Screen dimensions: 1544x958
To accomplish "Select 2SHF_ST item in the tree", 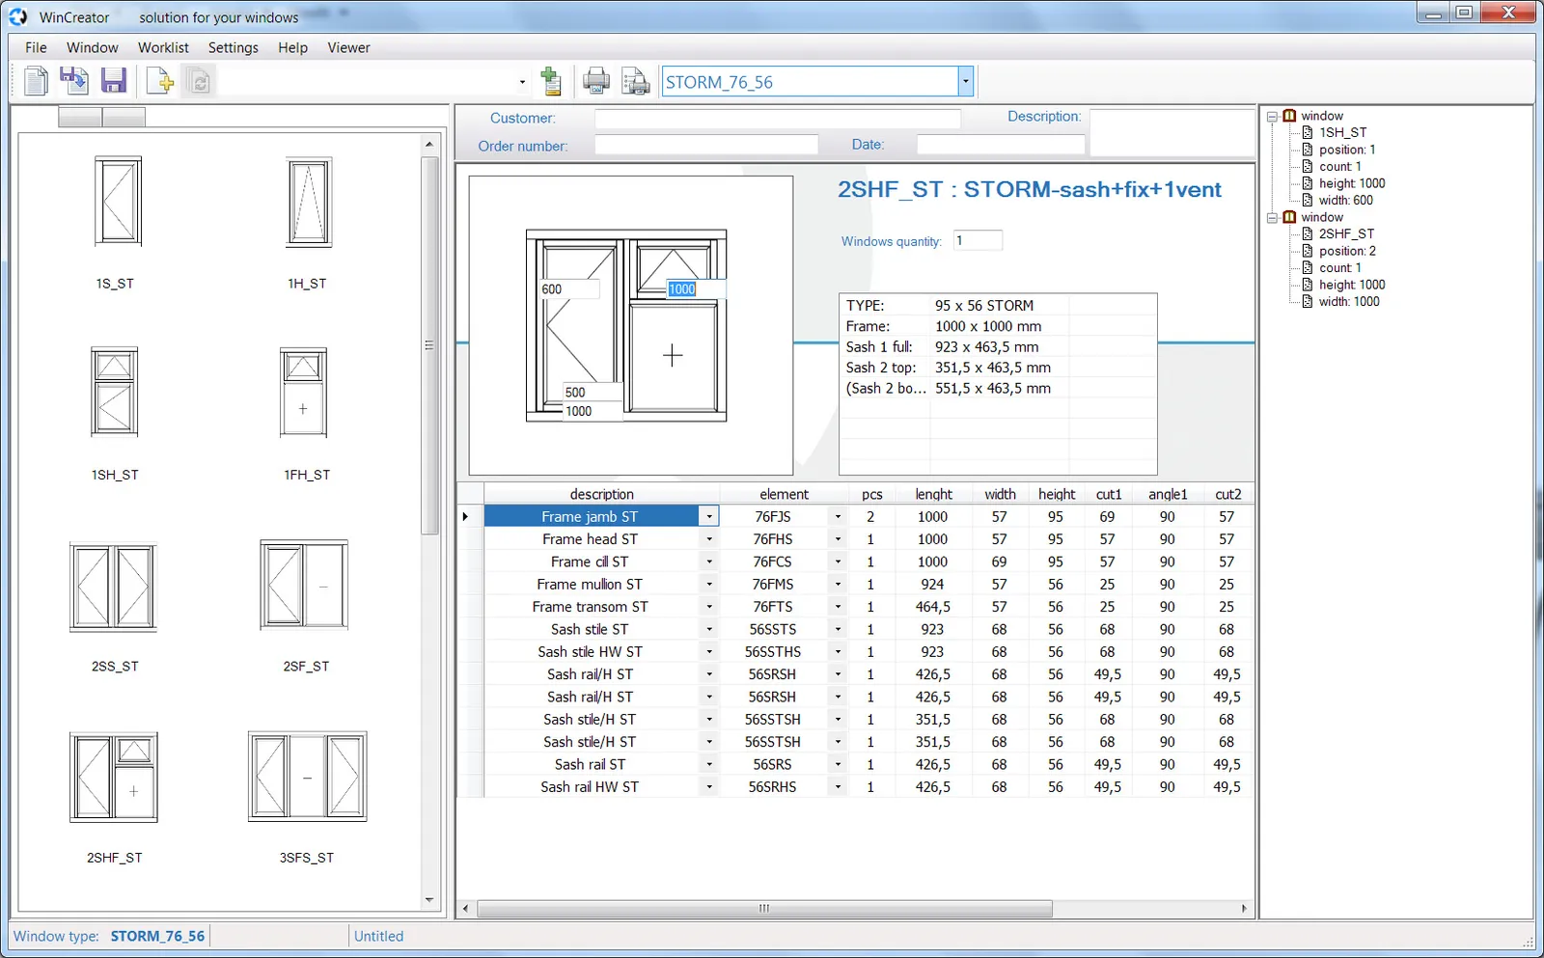I will [x=1346, y=233].
